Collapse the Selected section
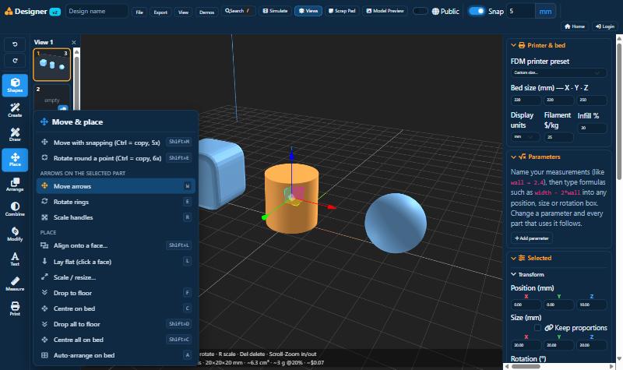623x370 pixels. 531,258
